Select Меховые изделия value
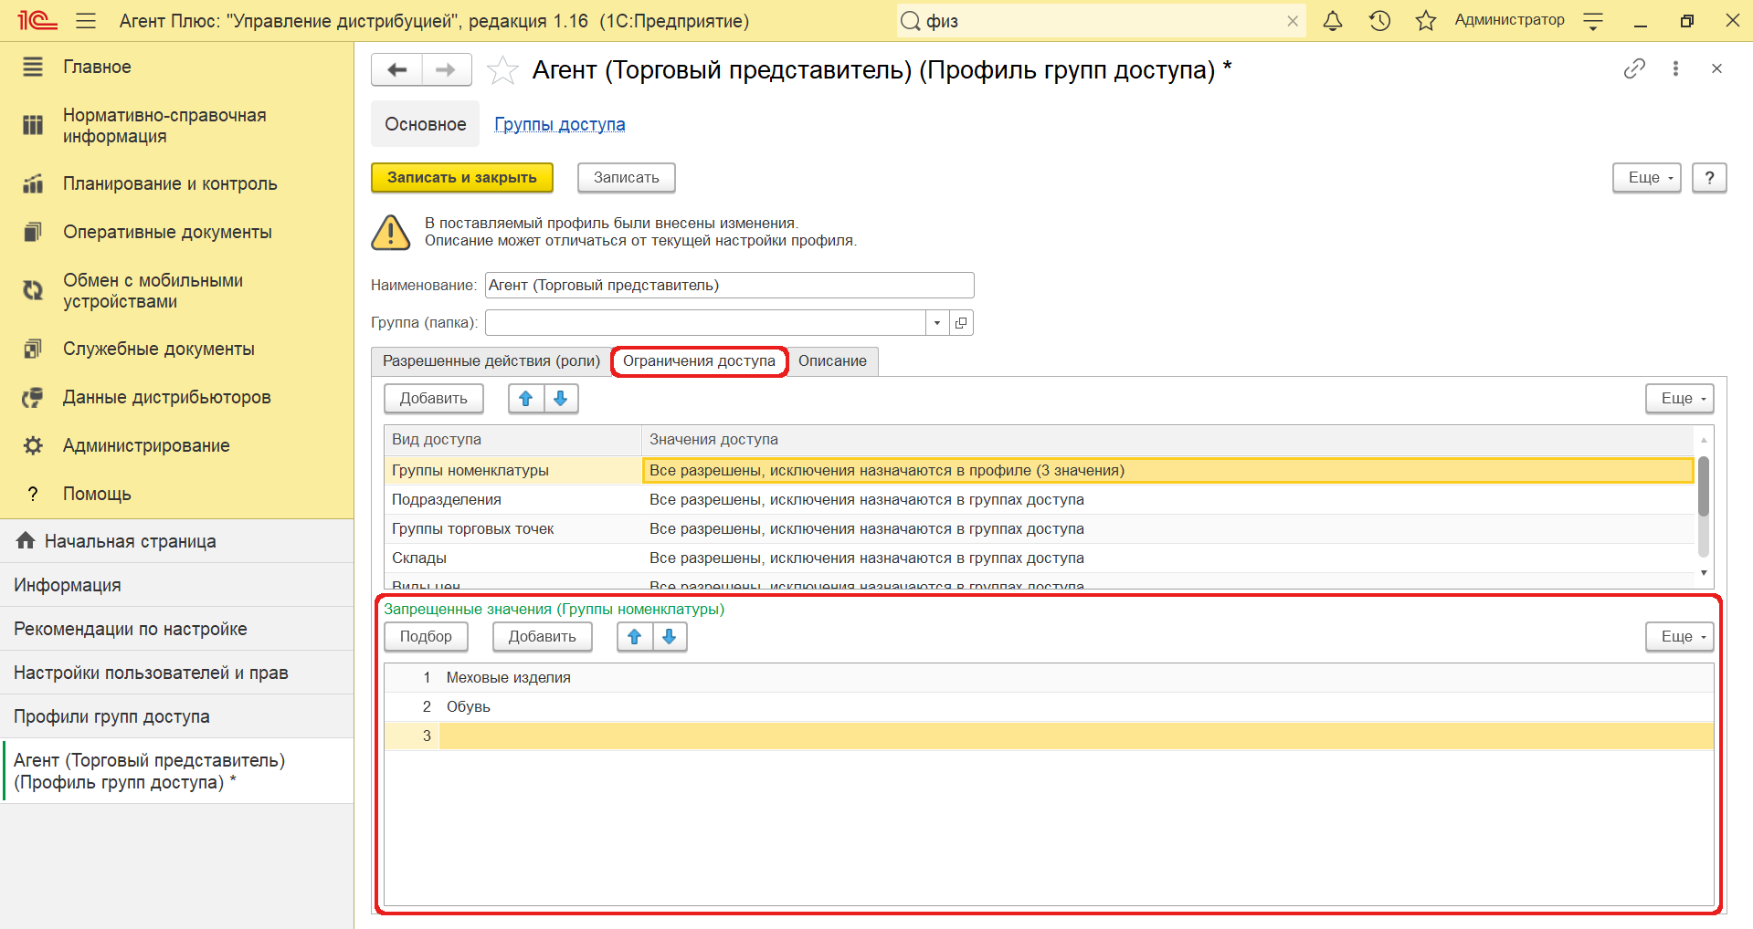This screenshot has width=1753, height=929. coord(1049,678)
